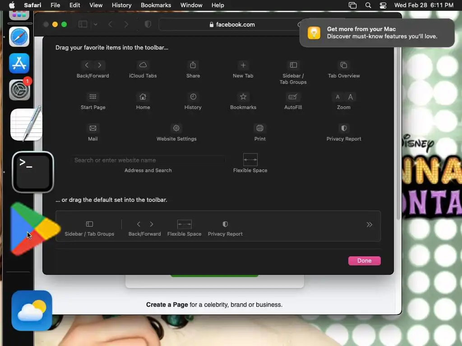The width and height of the screenshot is (462, 346).
Task: Click the Mail envelope icon
Action: [x=93, y=128]
